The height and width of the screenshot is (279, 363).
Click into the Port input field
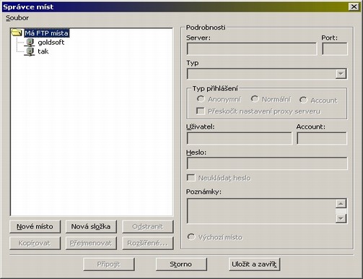click(x=335, y=49)
